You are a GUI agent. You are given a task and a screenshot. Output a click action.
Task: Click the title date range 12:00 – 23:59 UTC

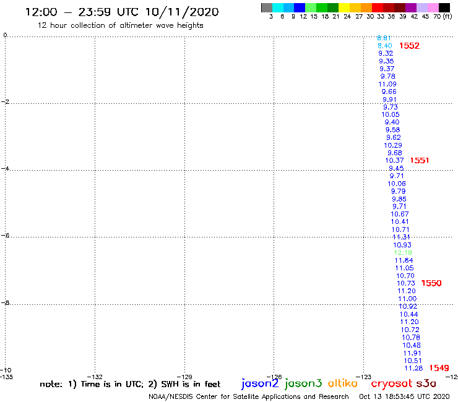(82, 12)
